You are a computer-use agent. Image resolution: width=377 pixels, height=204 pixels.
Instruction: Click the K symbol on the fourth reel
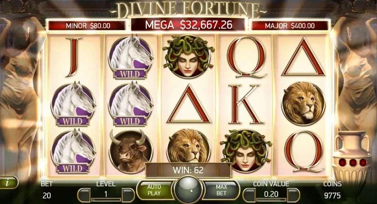coord(244,104)
